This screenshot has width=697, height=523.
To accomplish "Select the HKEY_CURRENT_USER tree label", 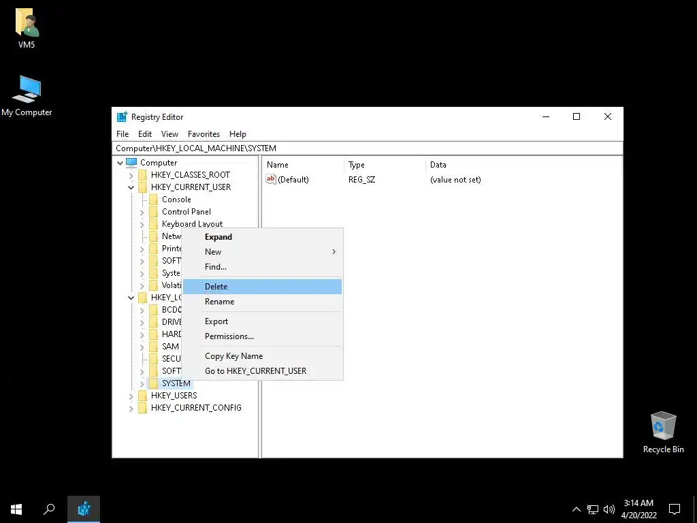I will [x=191, y=187].
